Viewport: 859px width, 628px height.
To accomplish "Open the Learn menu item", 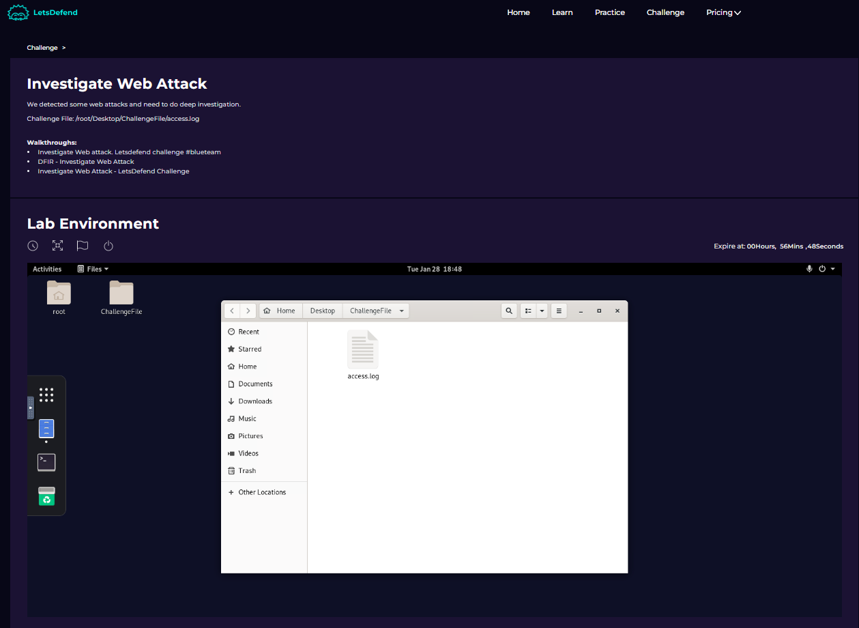I will (x=562, y=12).
